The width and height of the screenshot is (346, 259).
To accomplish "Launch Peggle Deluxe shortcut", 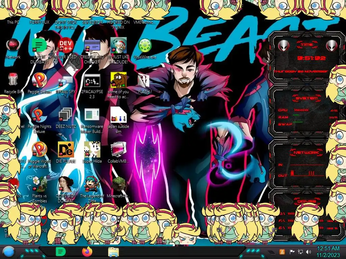I will tap(39, 80).
